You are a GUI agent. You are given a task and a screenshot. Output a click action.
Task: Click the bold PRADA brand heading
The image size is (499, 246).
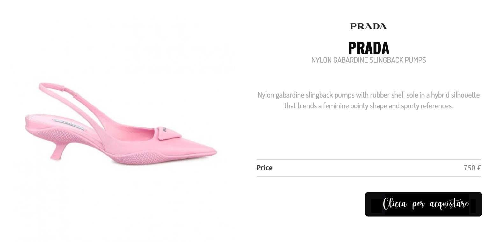click(369, 48)
